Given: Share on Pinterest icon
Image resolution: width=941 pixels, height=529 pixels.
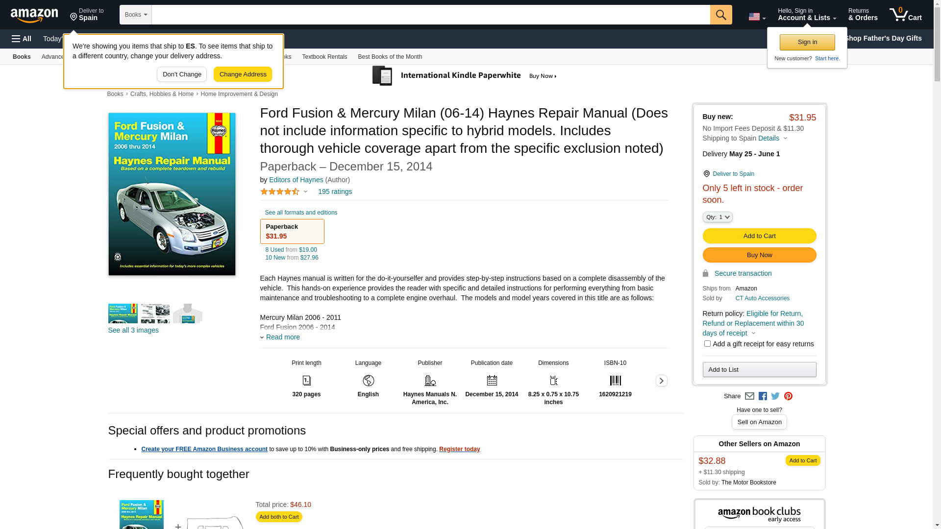Looking at the screenshot, I should click(x=788, y=396).
